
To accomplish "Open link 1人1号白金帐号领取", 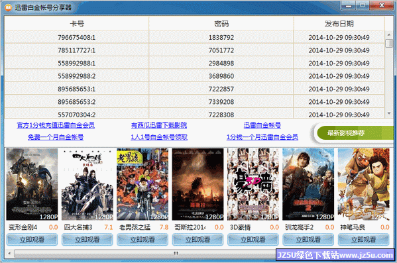I will [159, 137].
